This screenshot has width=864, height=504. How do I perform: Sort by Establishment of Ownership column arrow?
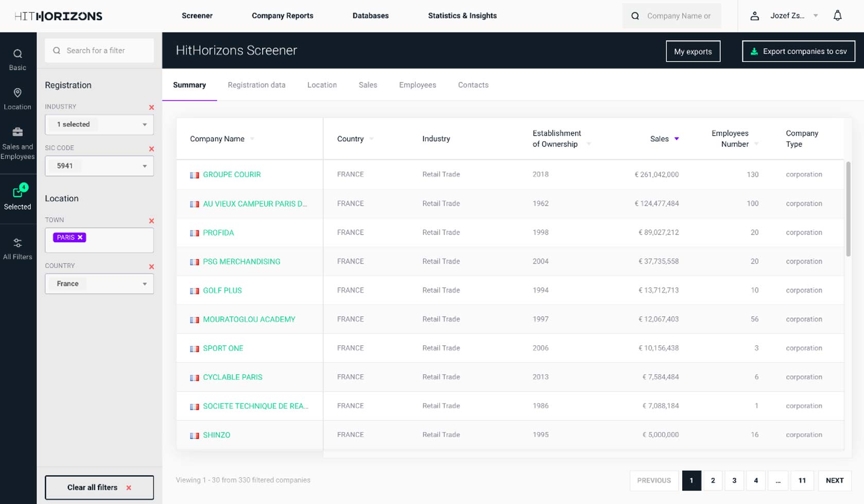click(x=589, y=144)
